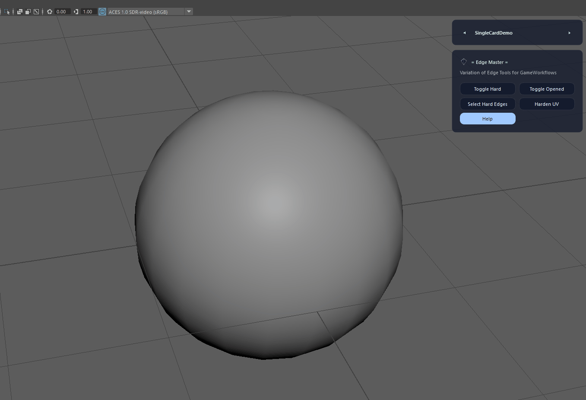This screenshot has height=400, width=586.
Task: Open Help in the Edge Master panel
Action: [488, 119]
